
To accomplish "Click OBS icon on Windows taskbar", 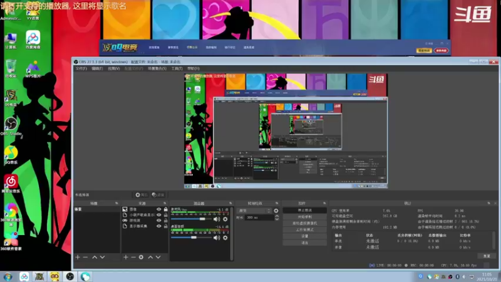I will coord(70,276).
